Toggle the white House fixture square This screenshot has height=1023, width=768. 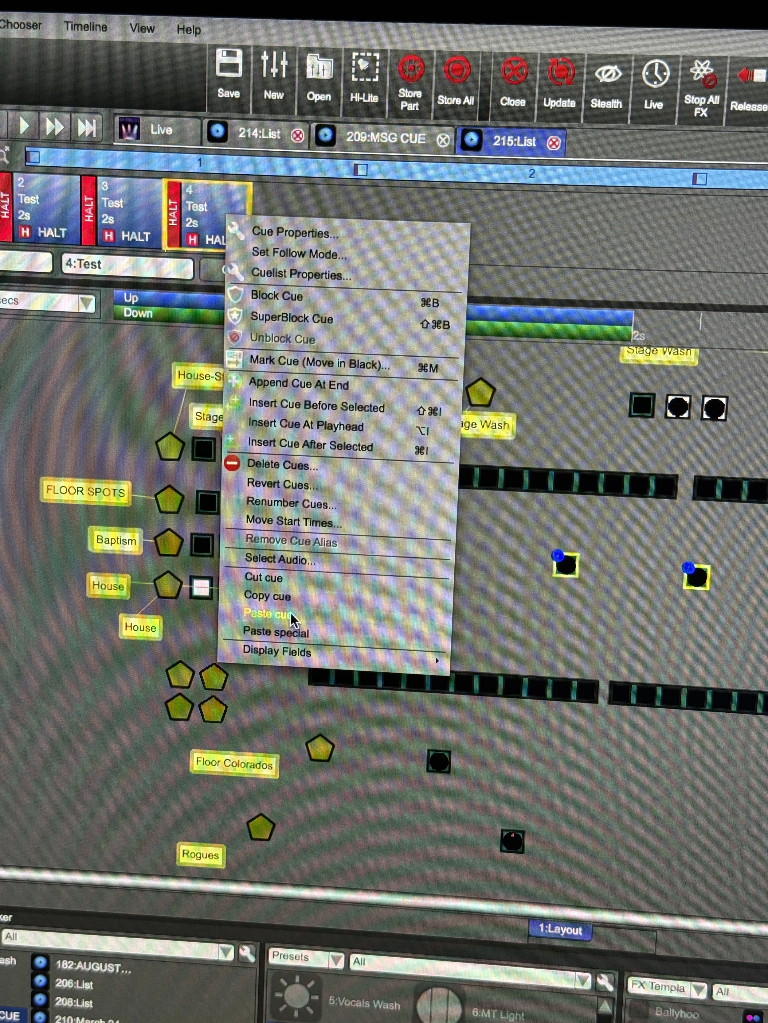[201, 588]
